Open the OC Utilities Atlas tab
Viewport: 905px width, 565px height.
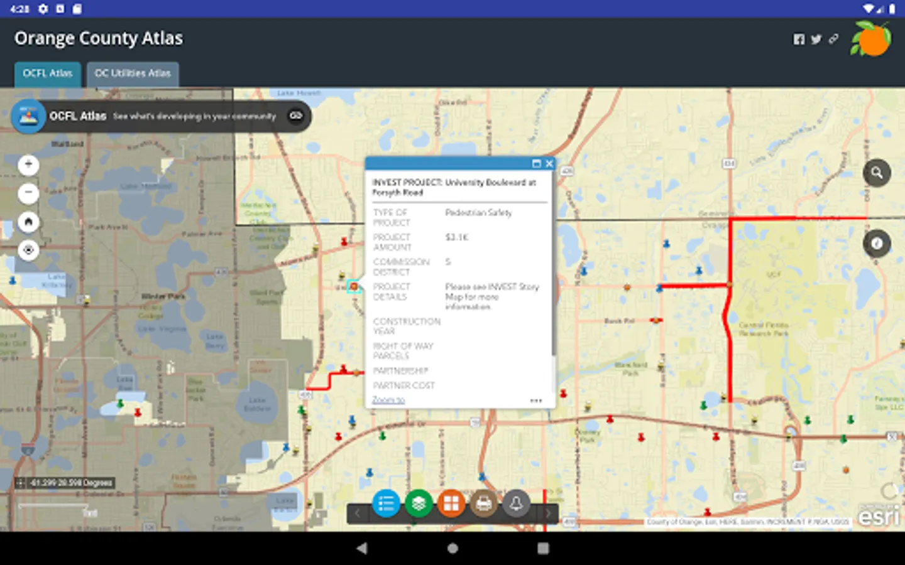click(133, 73)
